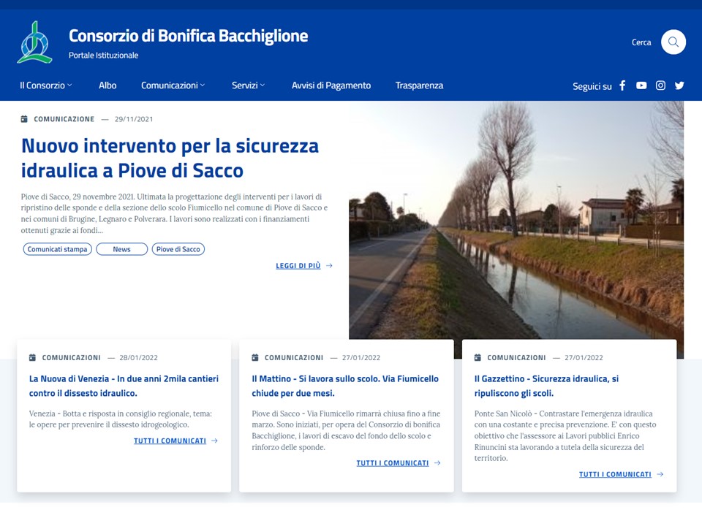Expand the Il Consorzio dropdown menu
This screenshot has height=526, width=702.
[x=46, y=85]
